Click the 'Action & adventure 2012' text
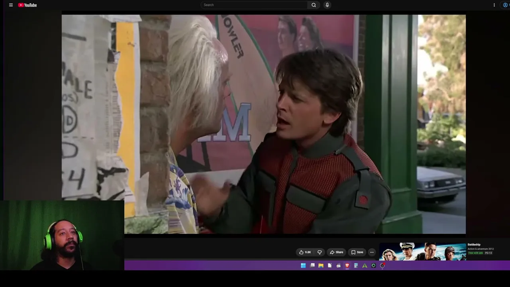Viewport: 510px width, 287px height. (x=481, y=249)
